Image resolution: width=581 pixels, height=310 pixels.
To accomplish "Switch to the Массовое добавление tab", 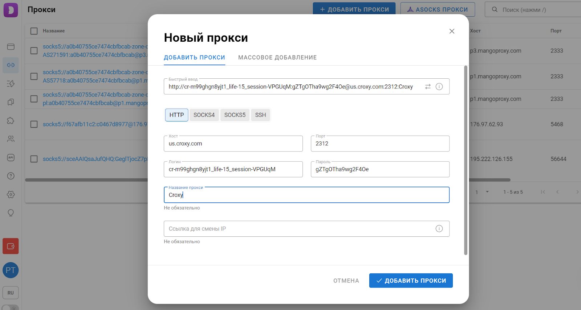I will pyautogui.click(x=277, y=58).
